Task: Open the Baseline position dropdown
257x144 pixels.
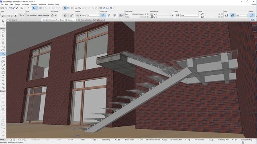Action: click(x=78, y=15)
